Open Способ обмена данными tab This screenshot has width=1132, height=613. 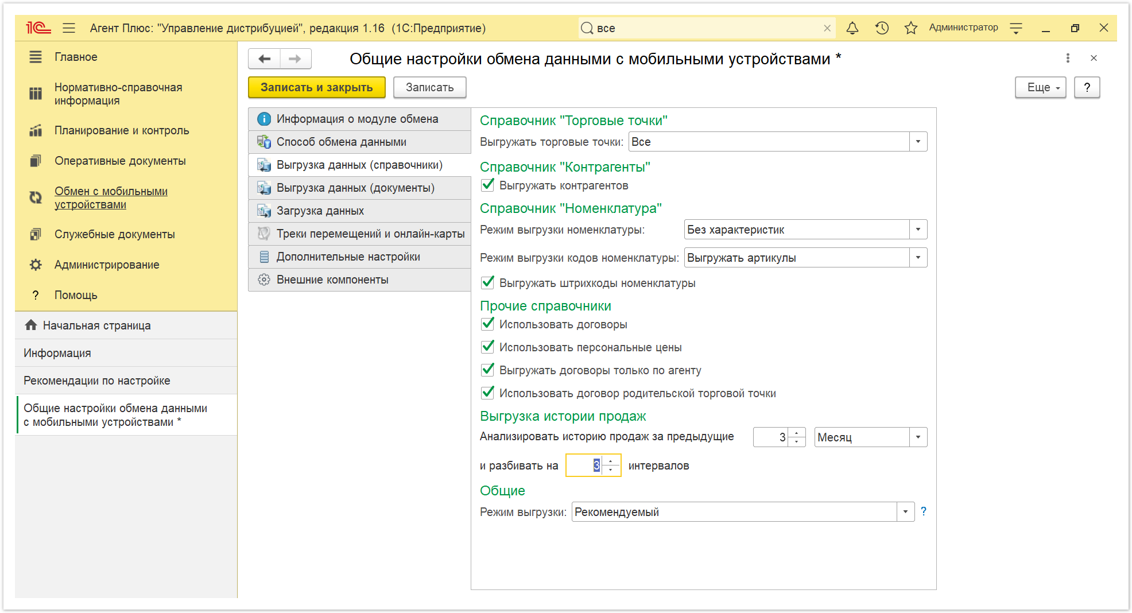pyautogui.click(x=359, y=142)
